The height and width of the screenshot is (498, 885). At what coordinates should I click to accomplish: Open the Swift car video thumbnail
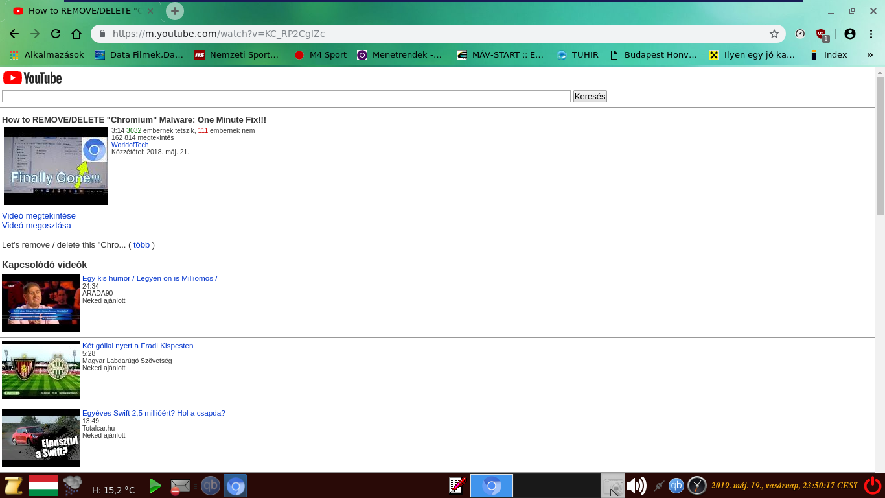[x=41, y=438]
